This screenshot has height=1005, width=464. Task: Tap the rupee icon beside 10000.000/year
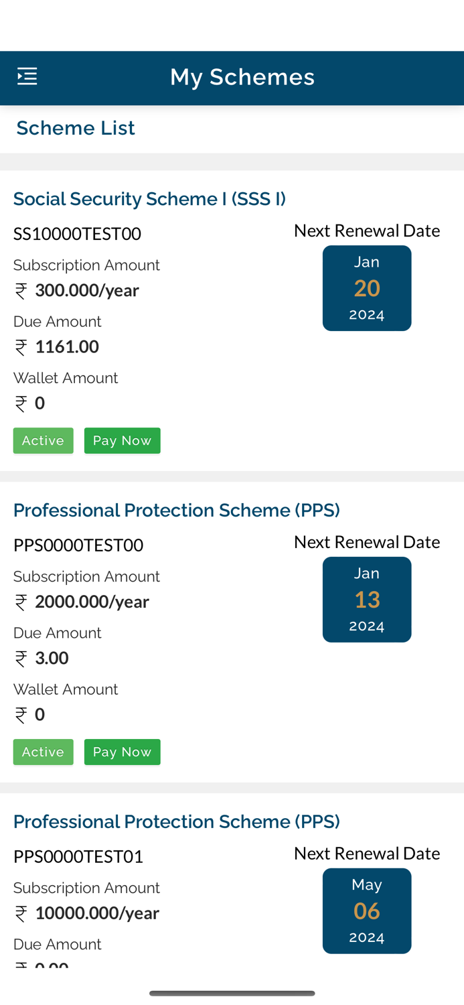(21, 914)
